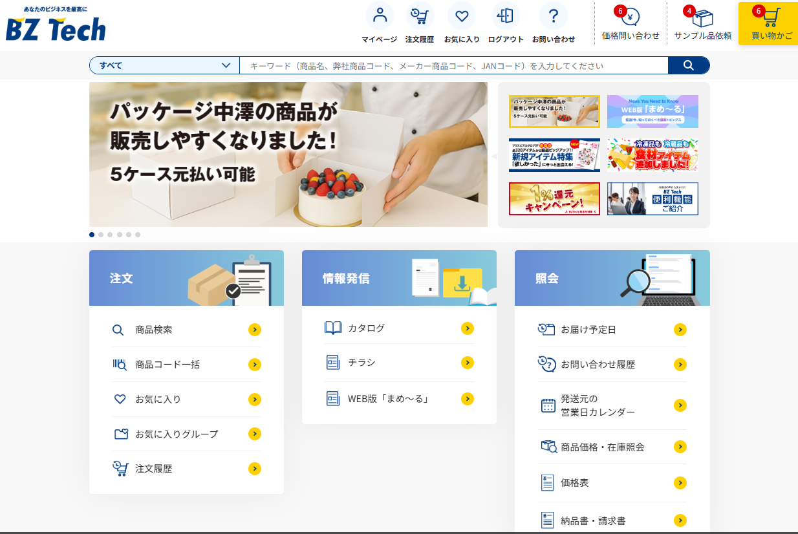Open the 価格表 menu item
The image size is (798, 534).
coord(574,483)
